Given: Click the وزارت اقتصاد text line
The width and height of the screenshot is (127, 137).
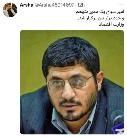Looking at the screenshot, I should [x=111, y=24].
